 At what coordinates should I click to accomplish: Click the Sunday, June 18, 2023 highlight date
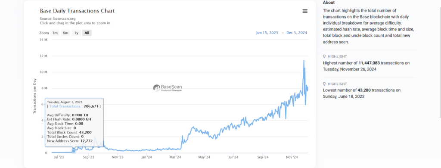click(344, 96)
